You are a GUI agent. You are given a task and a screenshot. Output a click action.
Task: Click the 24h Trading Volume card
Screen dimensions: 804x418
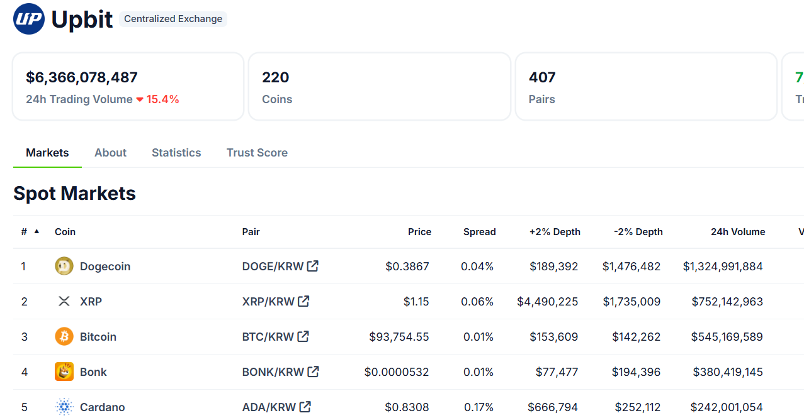click(128, 86)
